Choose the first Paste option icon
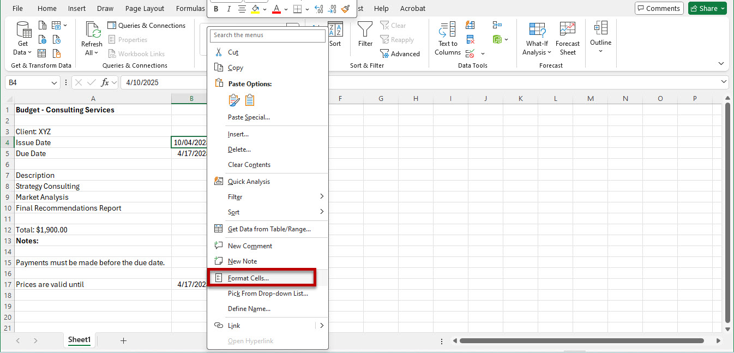734x353 pixels. pos(234,100)
